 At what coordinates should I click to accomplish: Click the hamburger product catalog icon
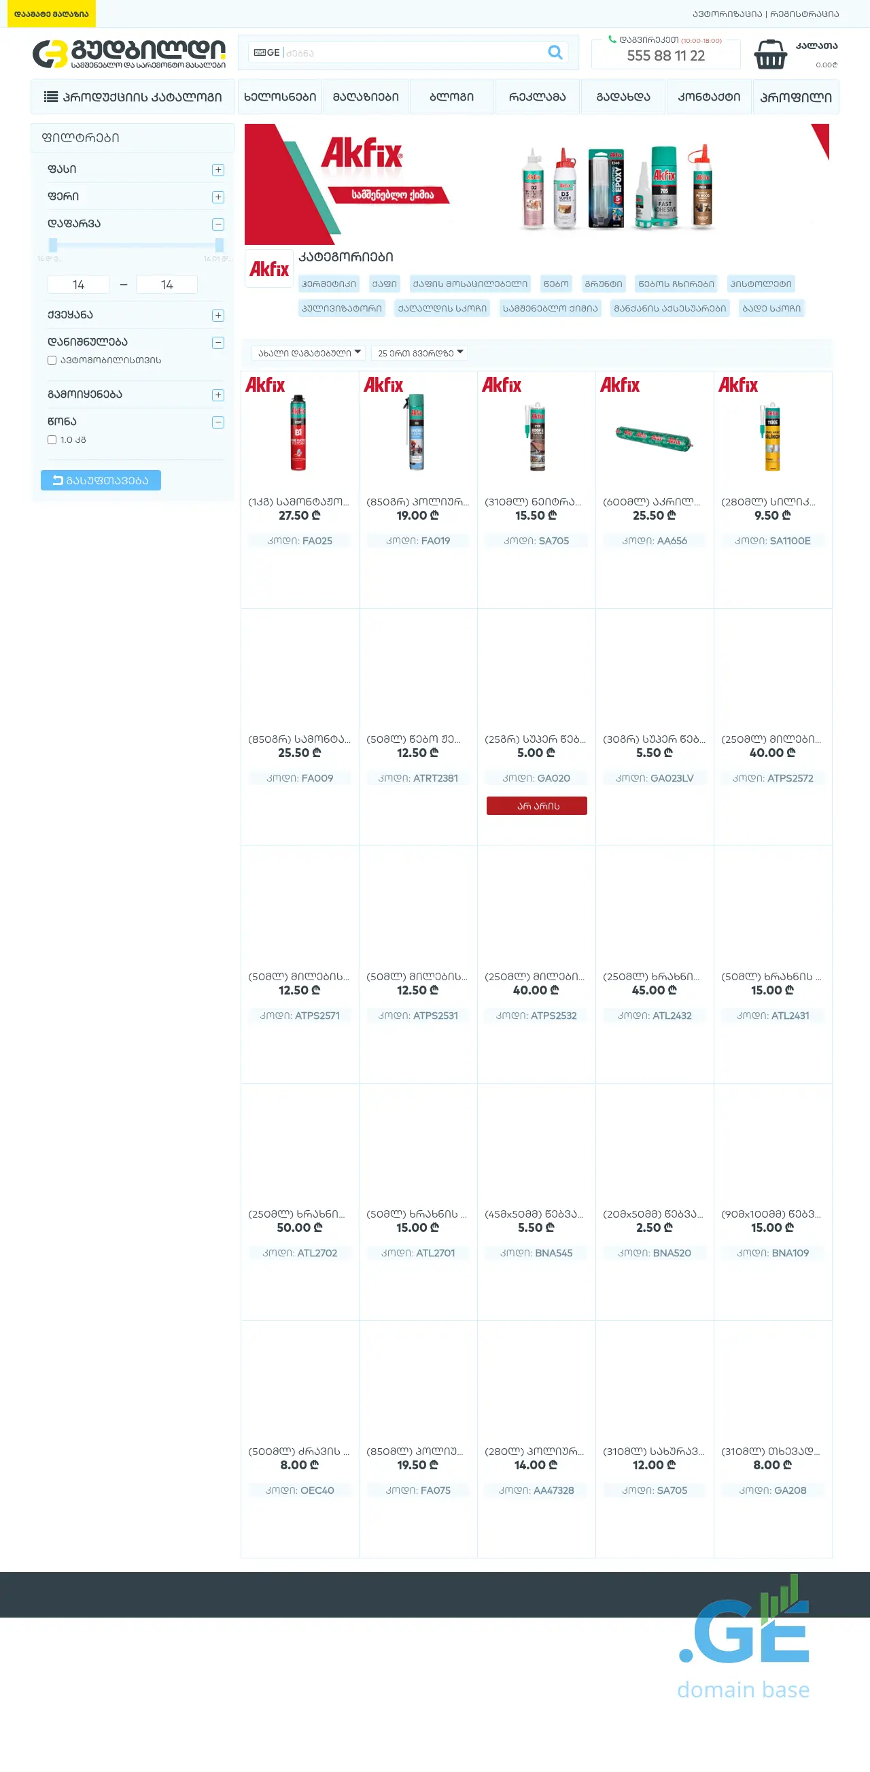pos(51,97)
